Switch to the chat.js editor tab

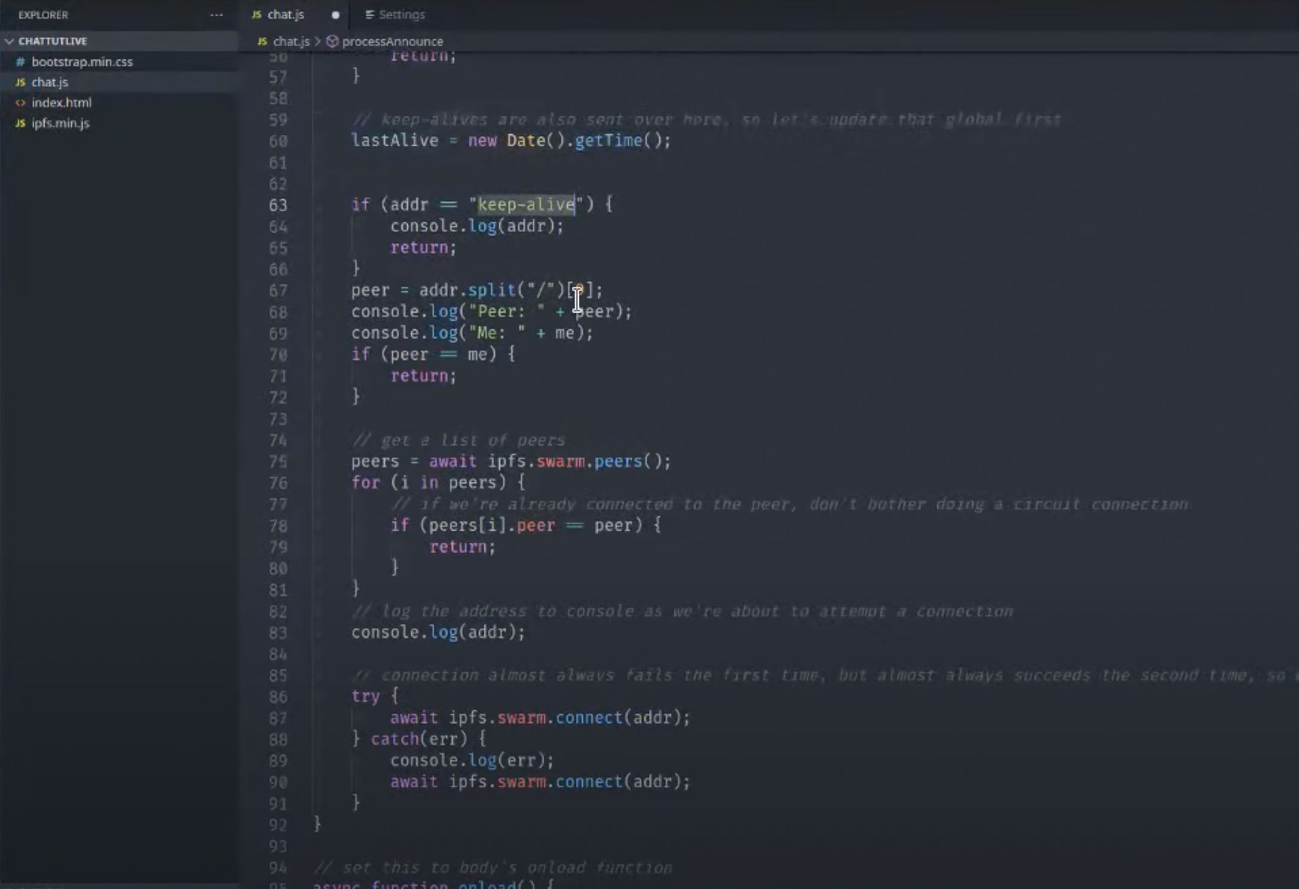[286, 14]
